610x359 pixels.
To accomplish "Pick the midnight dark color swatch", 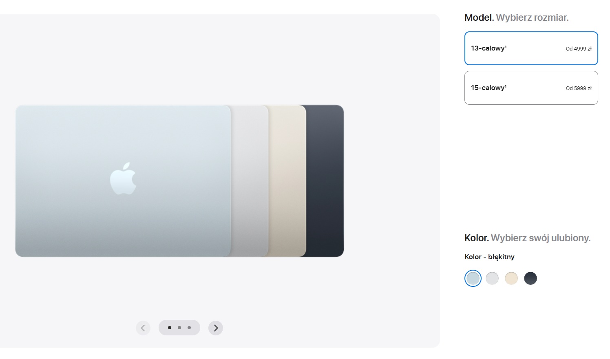I will point(530,278).
